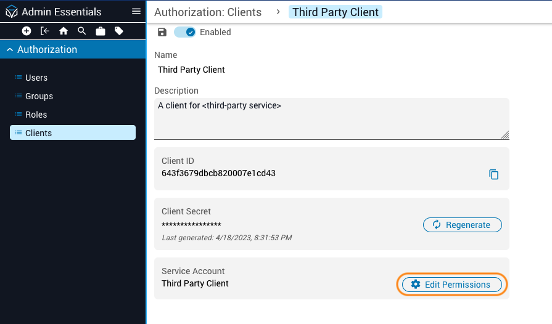Viewport: 552px width, 324px height.
Task: Click the add (plus) icon in sidebar toolbar
Action: click(27, 31)
